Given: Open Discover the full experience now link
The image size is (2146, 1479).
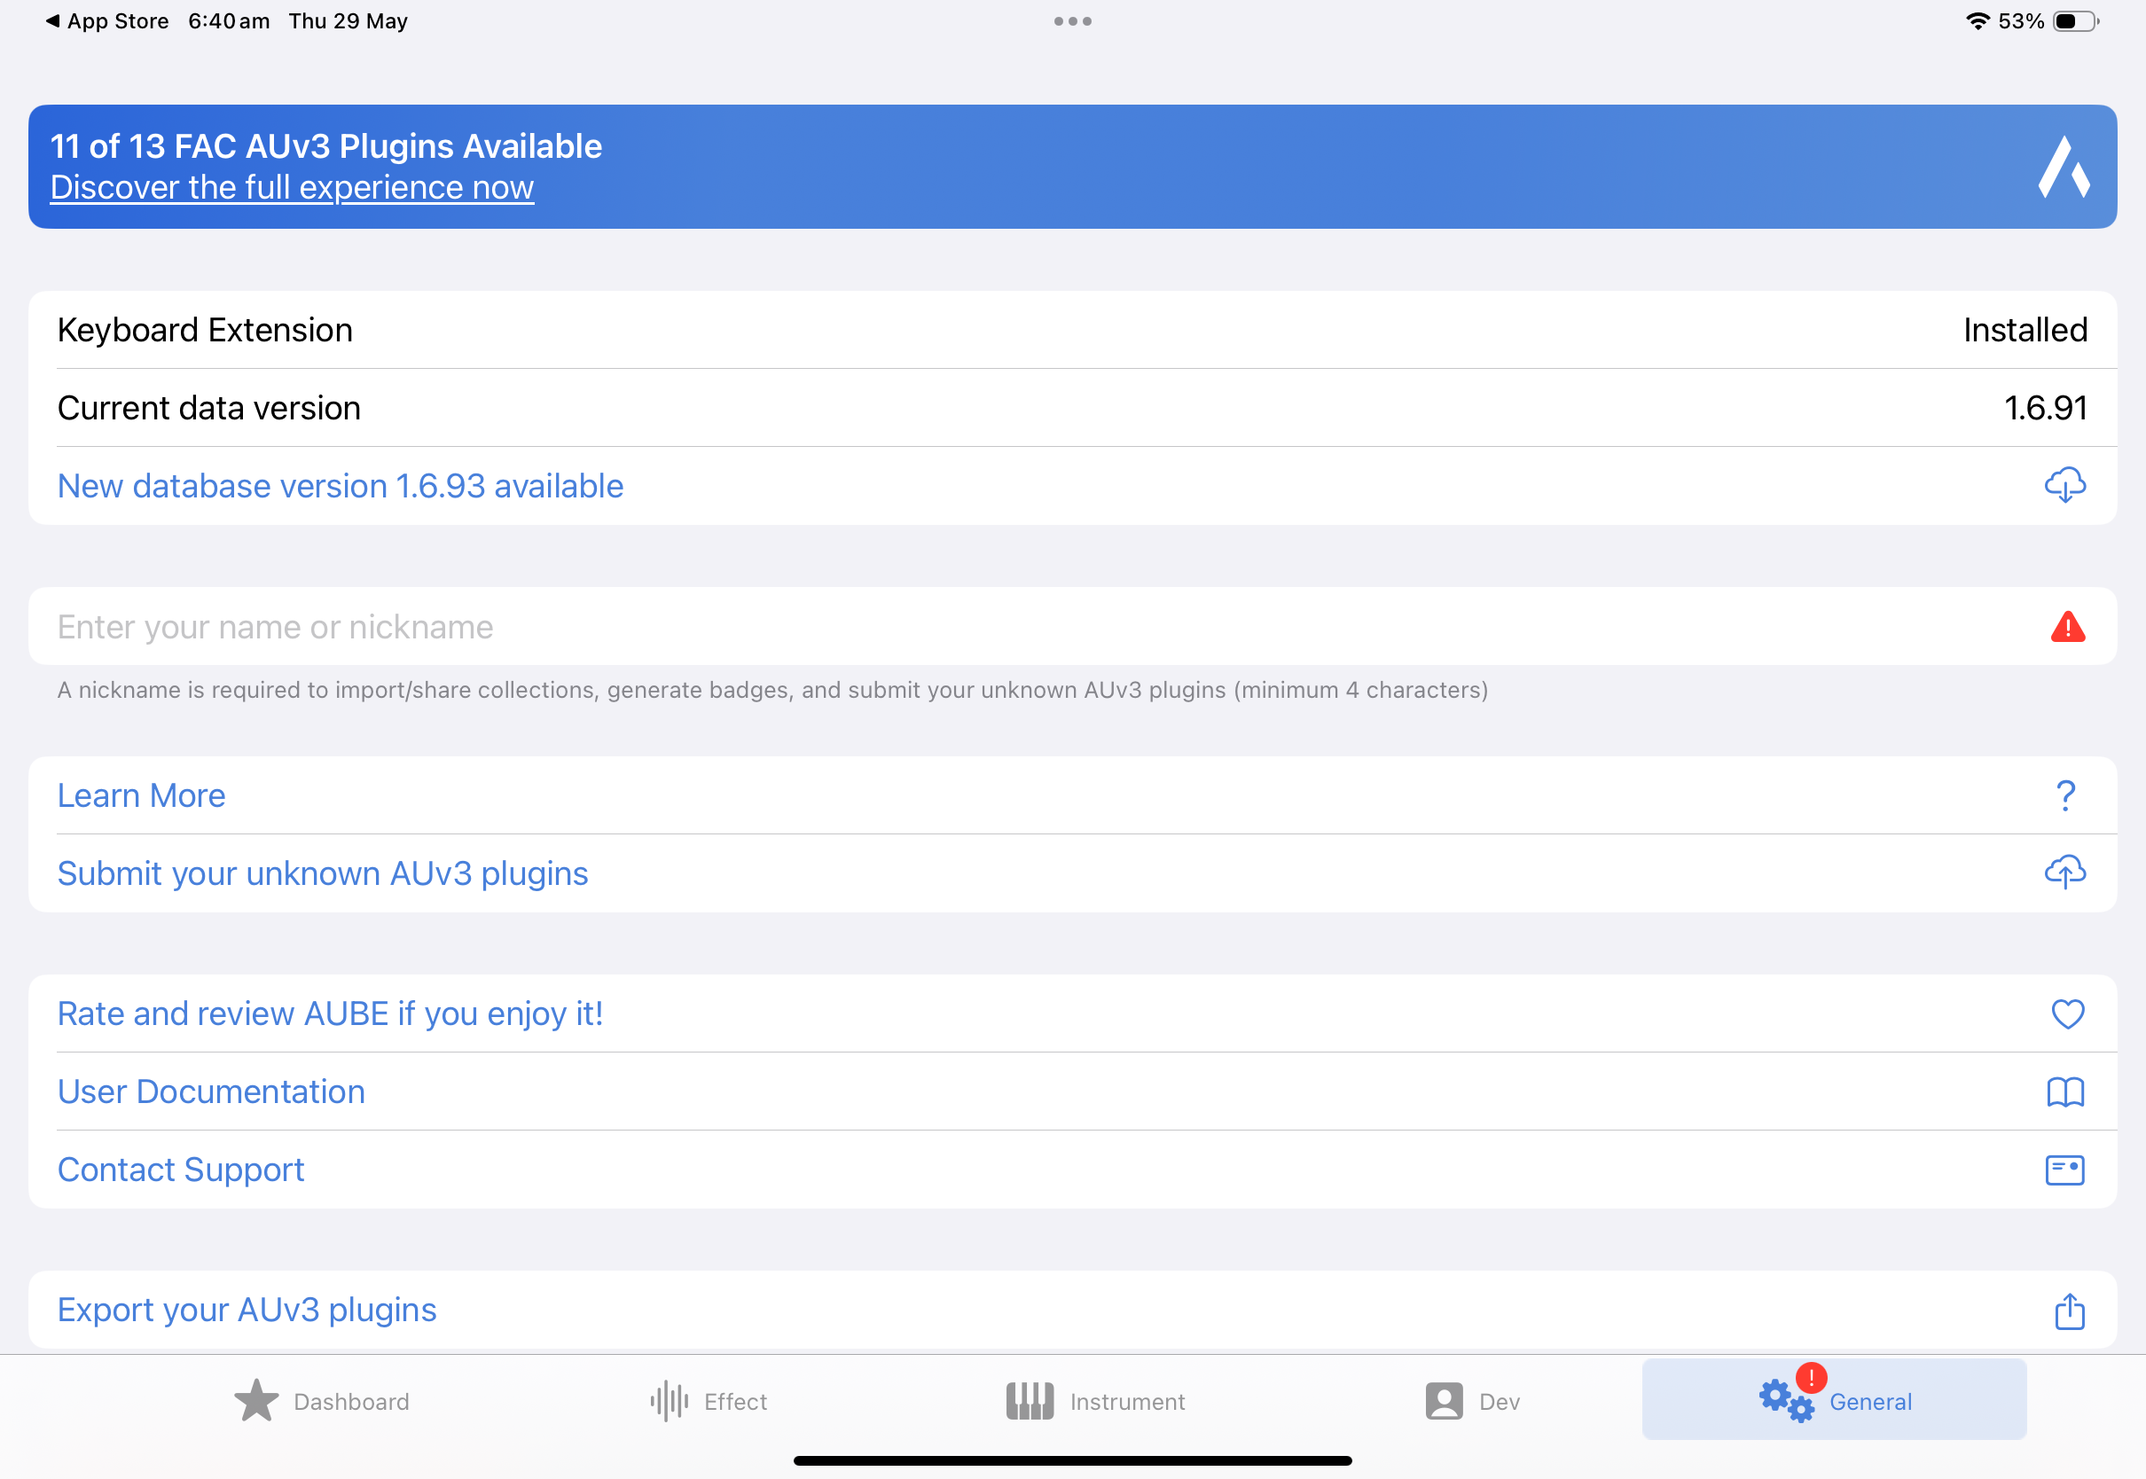Looking at the screenshot, I should point(292,187).
